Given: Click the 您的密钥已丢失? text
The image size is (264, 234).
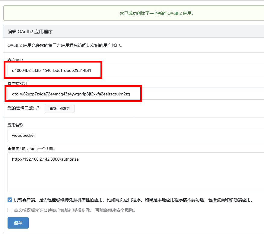Looking at the screenshot, I should coord(23,108).
